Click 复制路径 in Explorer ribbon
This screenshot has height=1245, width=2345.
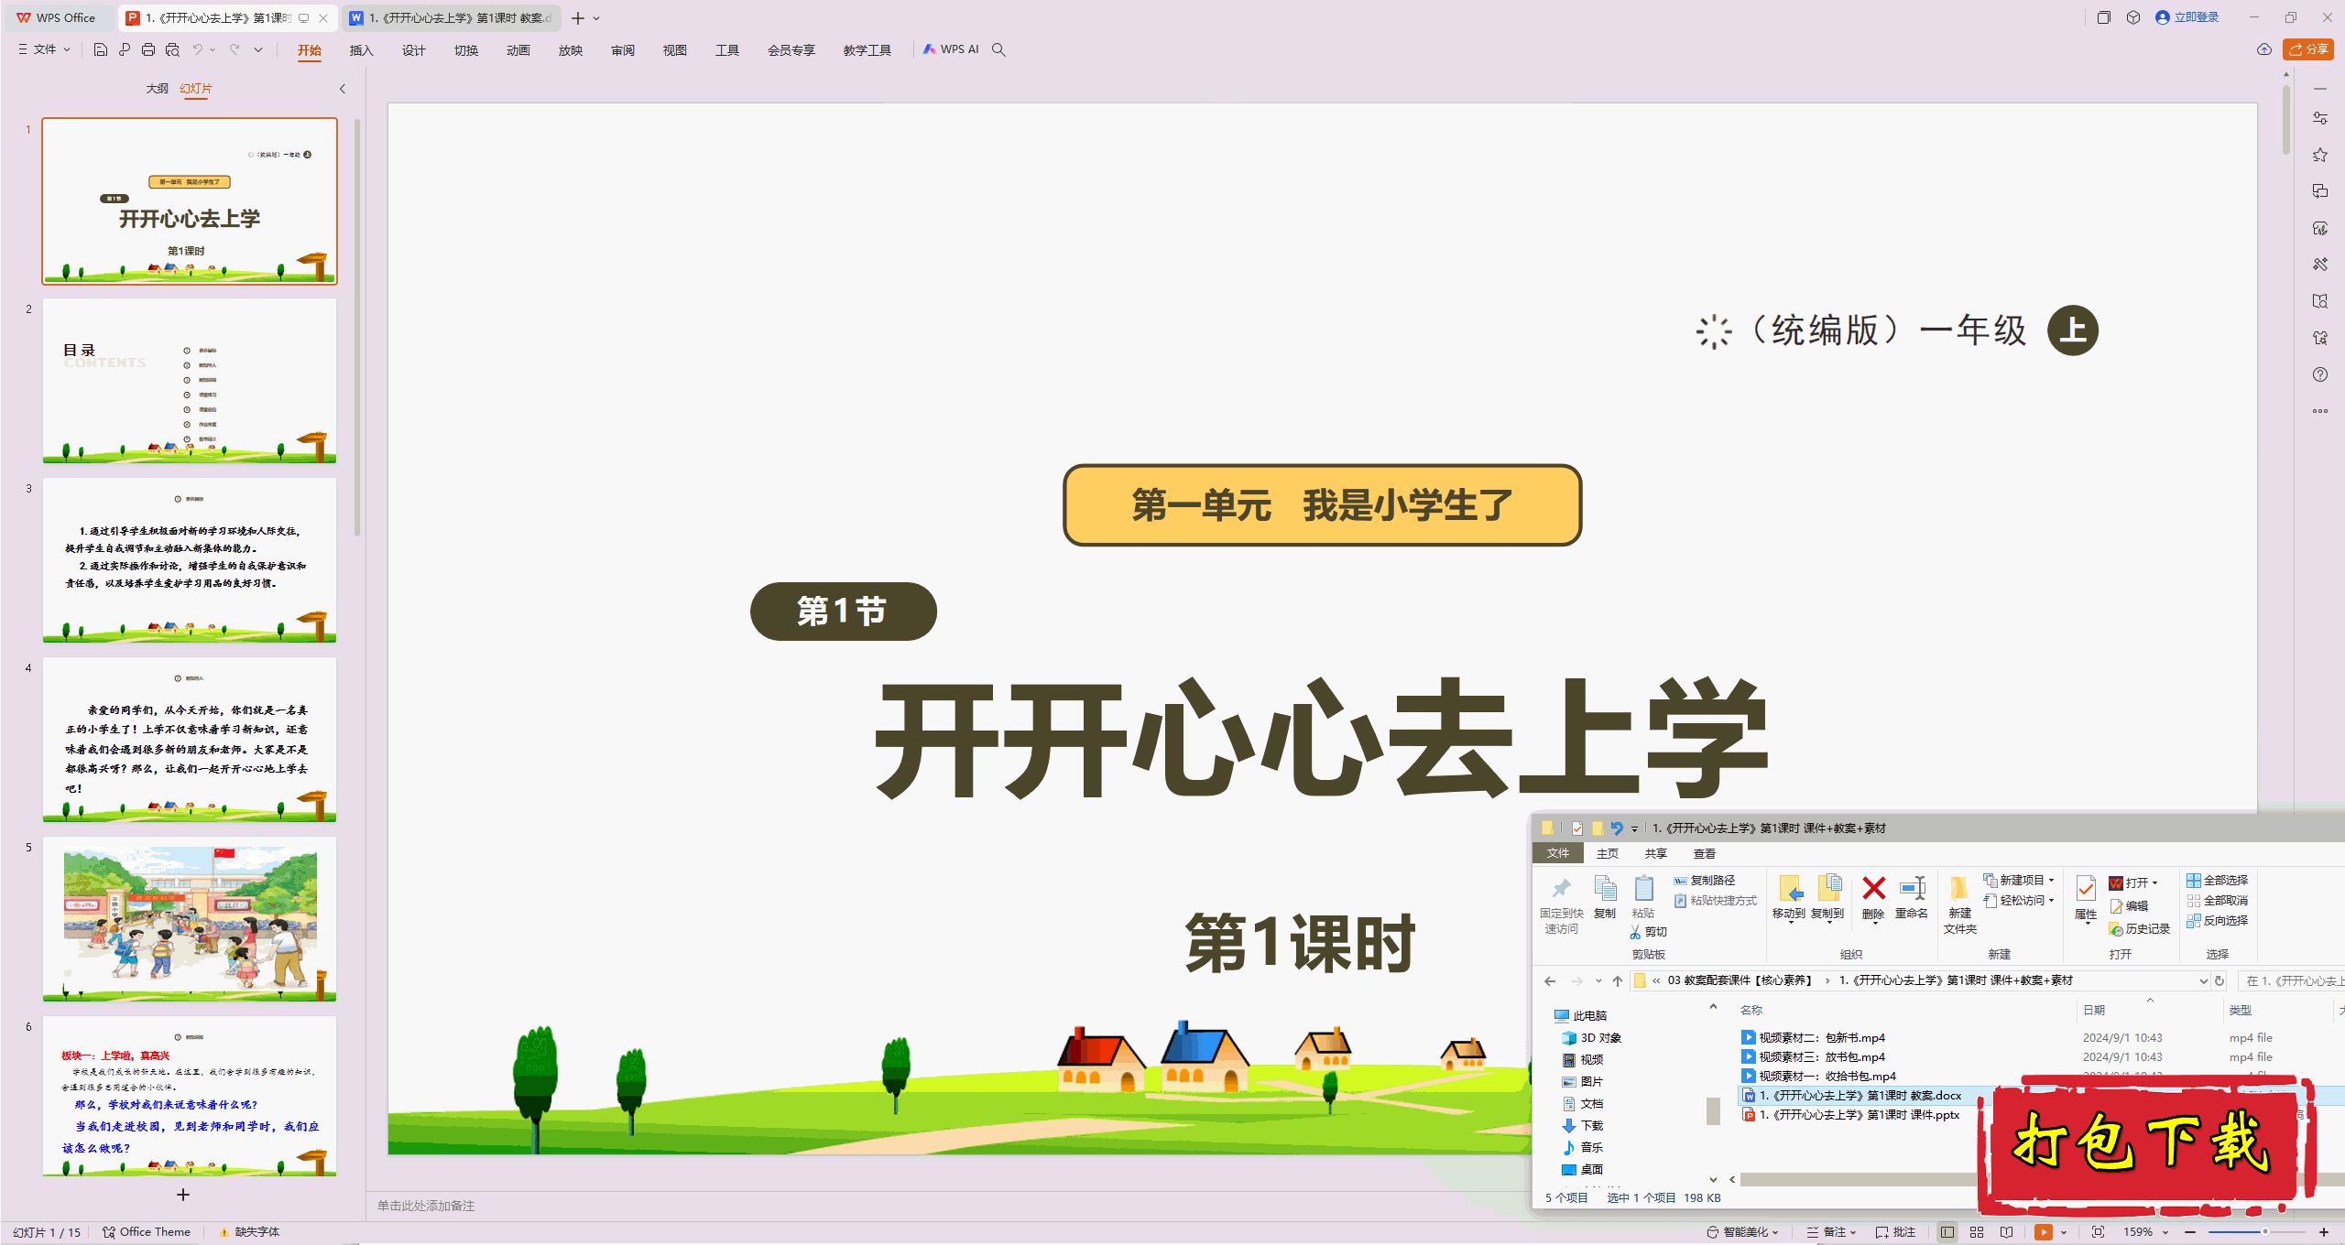point(1705,880)
